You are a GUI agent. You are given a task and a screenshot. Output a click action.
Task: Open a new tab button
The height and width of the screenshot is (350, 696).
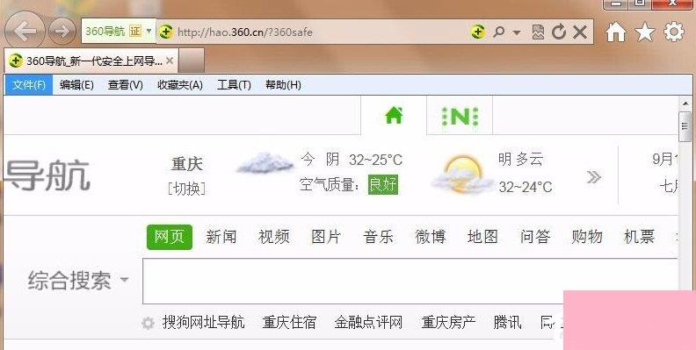[x=192, y=61]
